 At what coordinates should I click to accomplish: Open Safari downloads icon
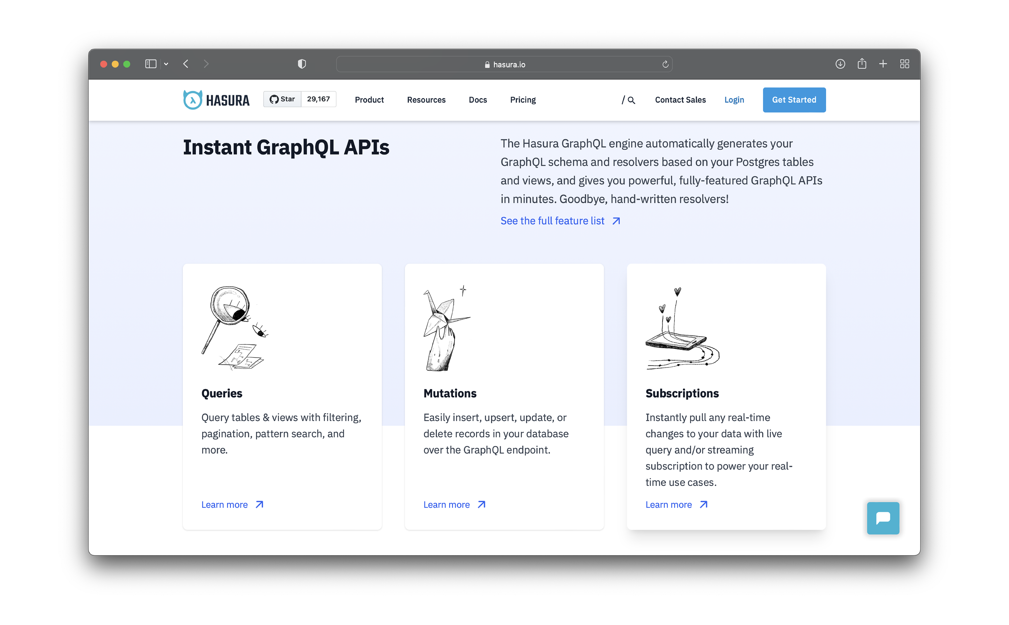[840, 64]
